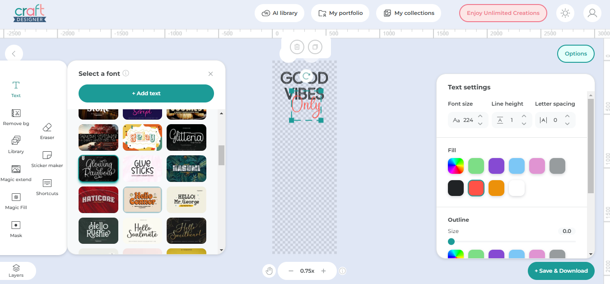Open My portfolio
This screenshot has width=610, height=284.
(x=340, y=13)
